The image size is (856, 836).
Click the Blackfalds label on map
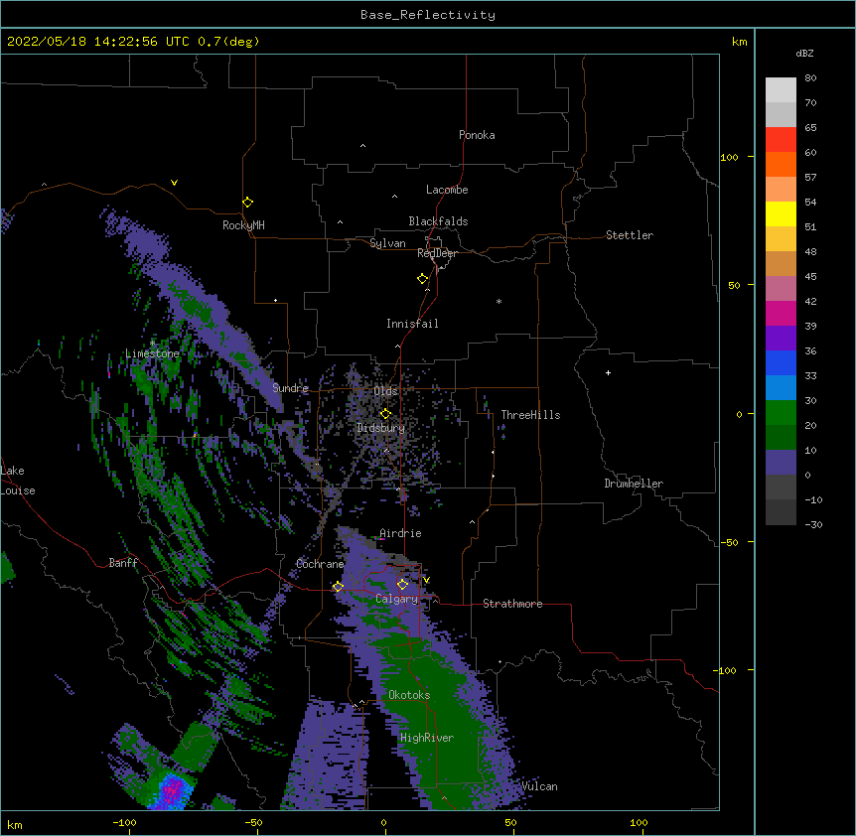[x=438, y=221]
